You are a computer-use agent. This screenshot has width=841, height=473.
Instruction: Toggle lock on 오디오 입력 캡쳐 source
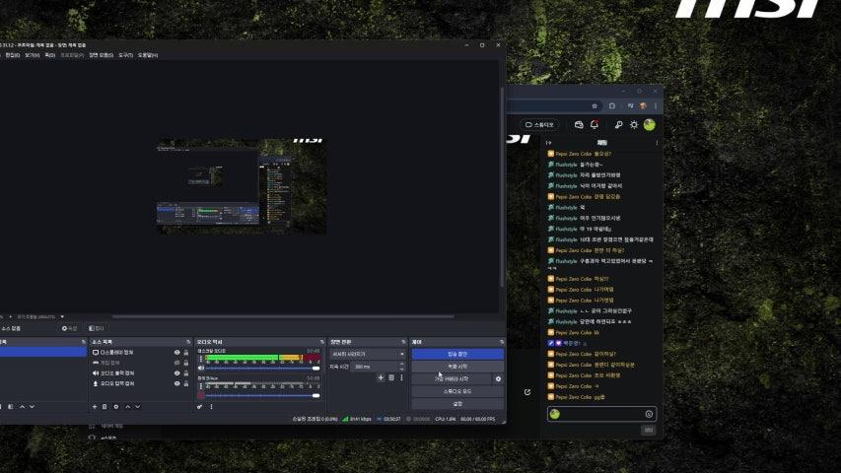[x=186, y=383]
